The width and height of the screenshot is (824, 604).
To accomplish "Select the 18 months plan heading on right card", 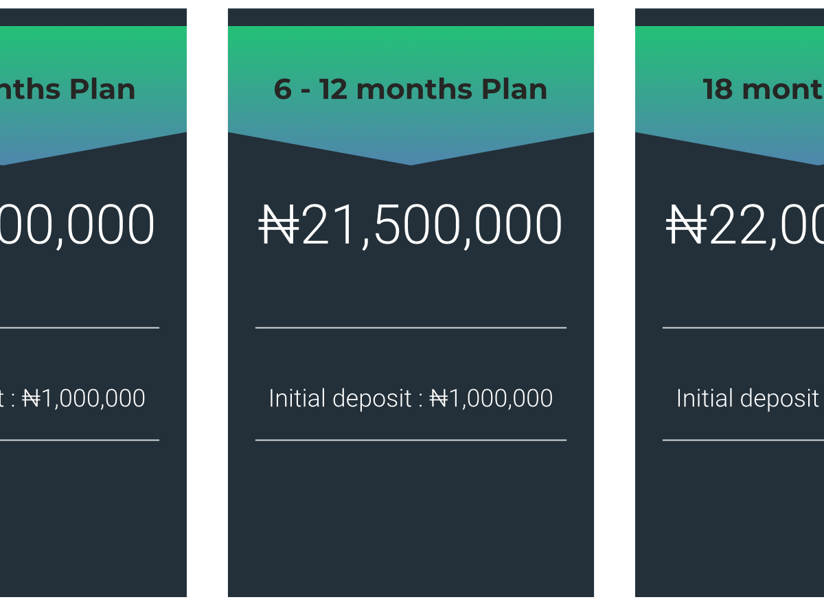I will coord(763,89).
